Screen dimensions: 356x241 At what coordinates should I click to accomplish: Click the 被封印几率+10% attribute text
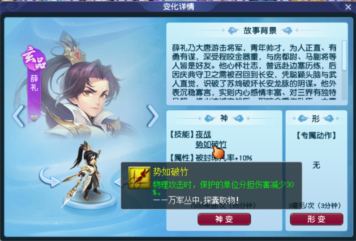pos(223,158)
